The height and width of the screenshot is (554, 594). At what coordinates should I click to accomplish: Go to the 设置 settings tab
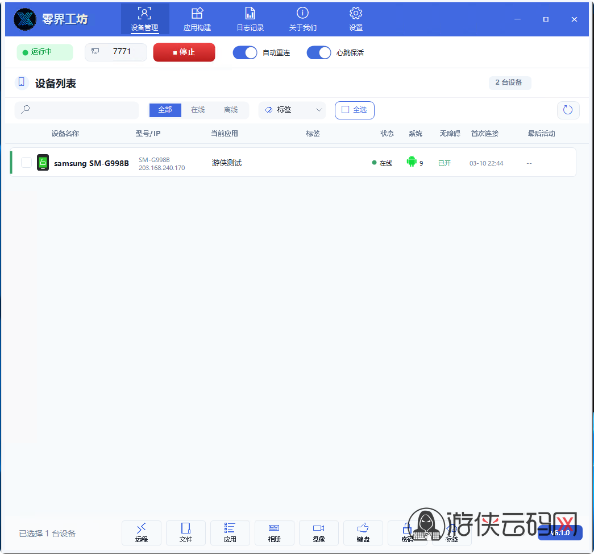(x=356, y=19)
